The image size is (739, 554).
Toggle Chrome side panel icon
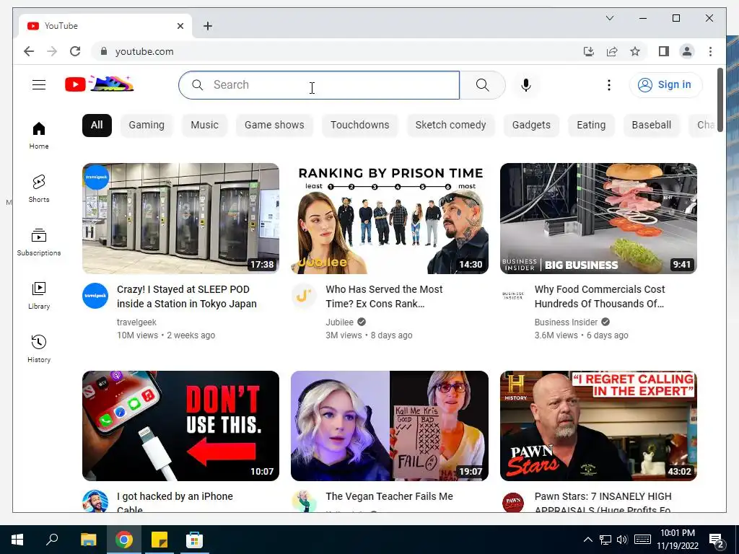[x=664, y=51]
